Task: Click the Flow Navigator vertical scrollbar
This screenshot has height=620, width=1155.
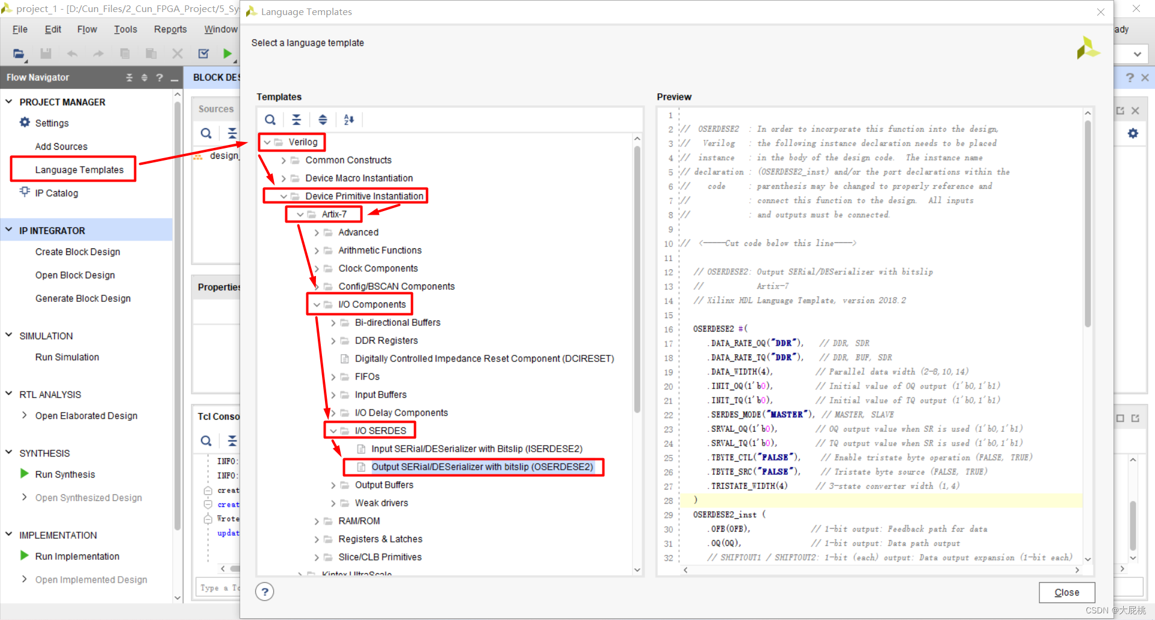Action: pyautogui.click(x=177, y=316)
